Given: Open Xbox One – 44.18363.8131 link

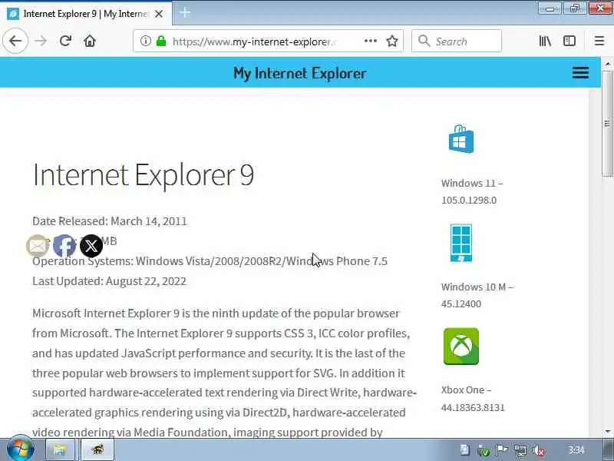Looking at the screenshot, I should [473, 399].
